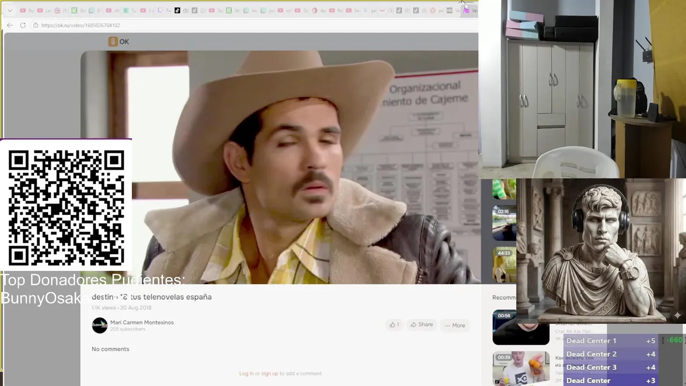Open recommended video thumbnail labeled 02:16

[504, 223]
